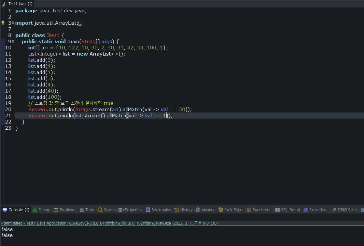Viewport: 364px width, 246px height.
Task: Open the DBIO Search view tab
Action: (x=345, y=210)
